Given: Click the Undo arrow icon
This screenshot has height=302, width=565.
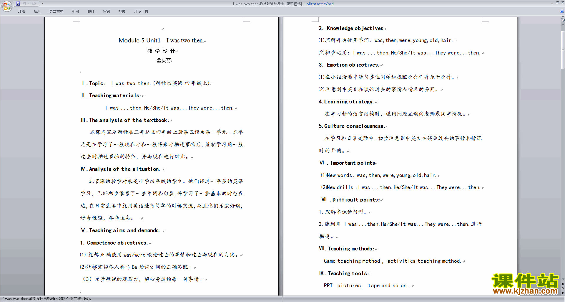Looking at the screenshot, I should [24, 4].
